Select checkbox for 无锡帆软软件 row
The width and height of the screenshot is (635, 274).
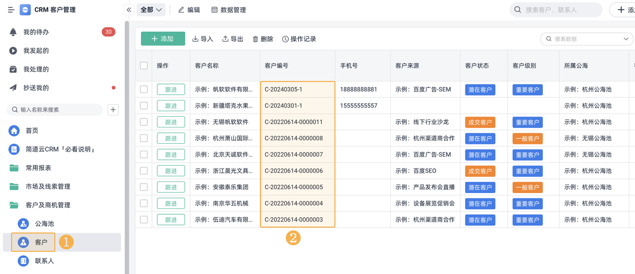[x=144, y=122]
